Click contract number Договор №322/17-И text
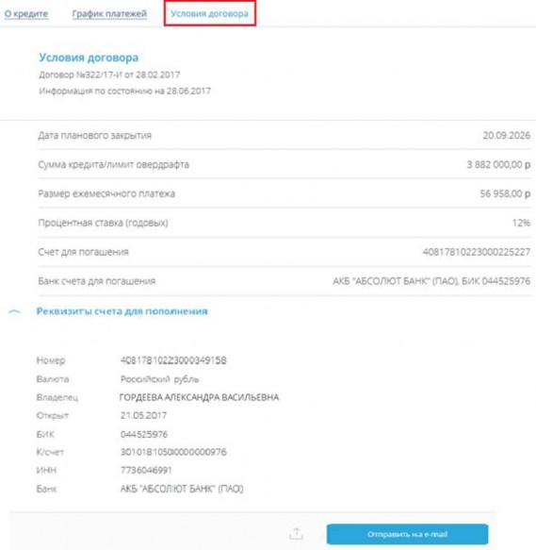The height and width of the screenshot is (550, 536). [81, 75]
